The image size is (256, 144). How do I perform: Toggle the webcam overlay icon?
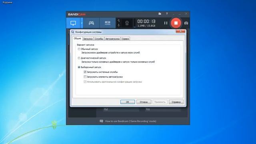click(x=127, y=23)
